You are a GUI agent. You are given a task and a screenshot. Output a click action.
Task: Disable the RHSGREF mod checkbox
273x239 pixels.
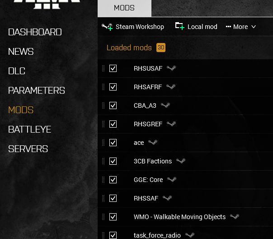point(113,124)
